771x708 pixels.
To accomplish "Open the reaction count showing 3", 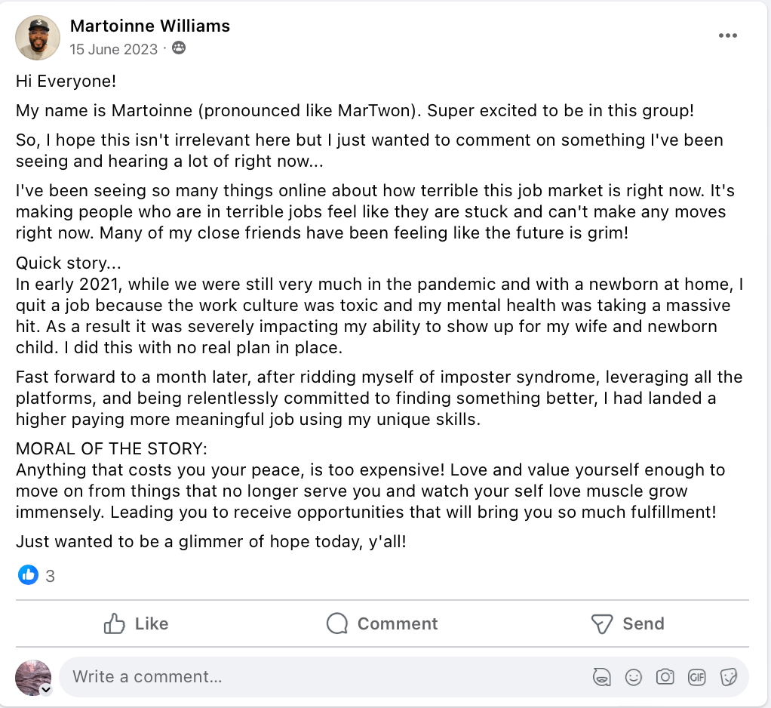I will (51, 577).
